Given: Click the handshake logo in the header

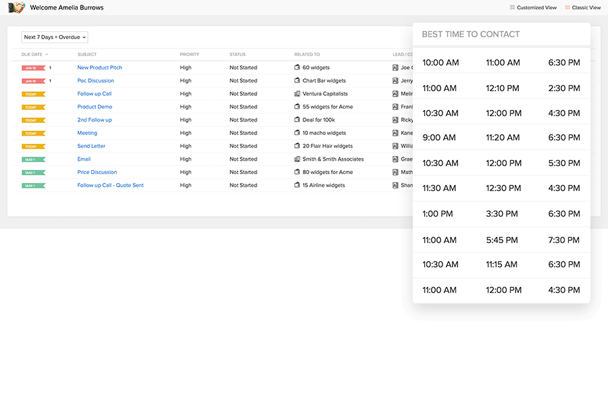Looking at the screenshot, I should (16, 7).
